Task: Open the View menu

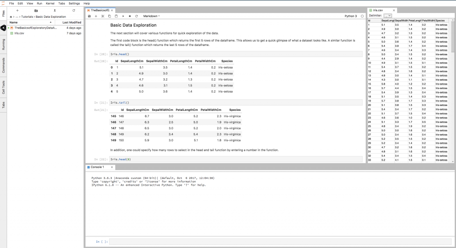Action: 30,4
